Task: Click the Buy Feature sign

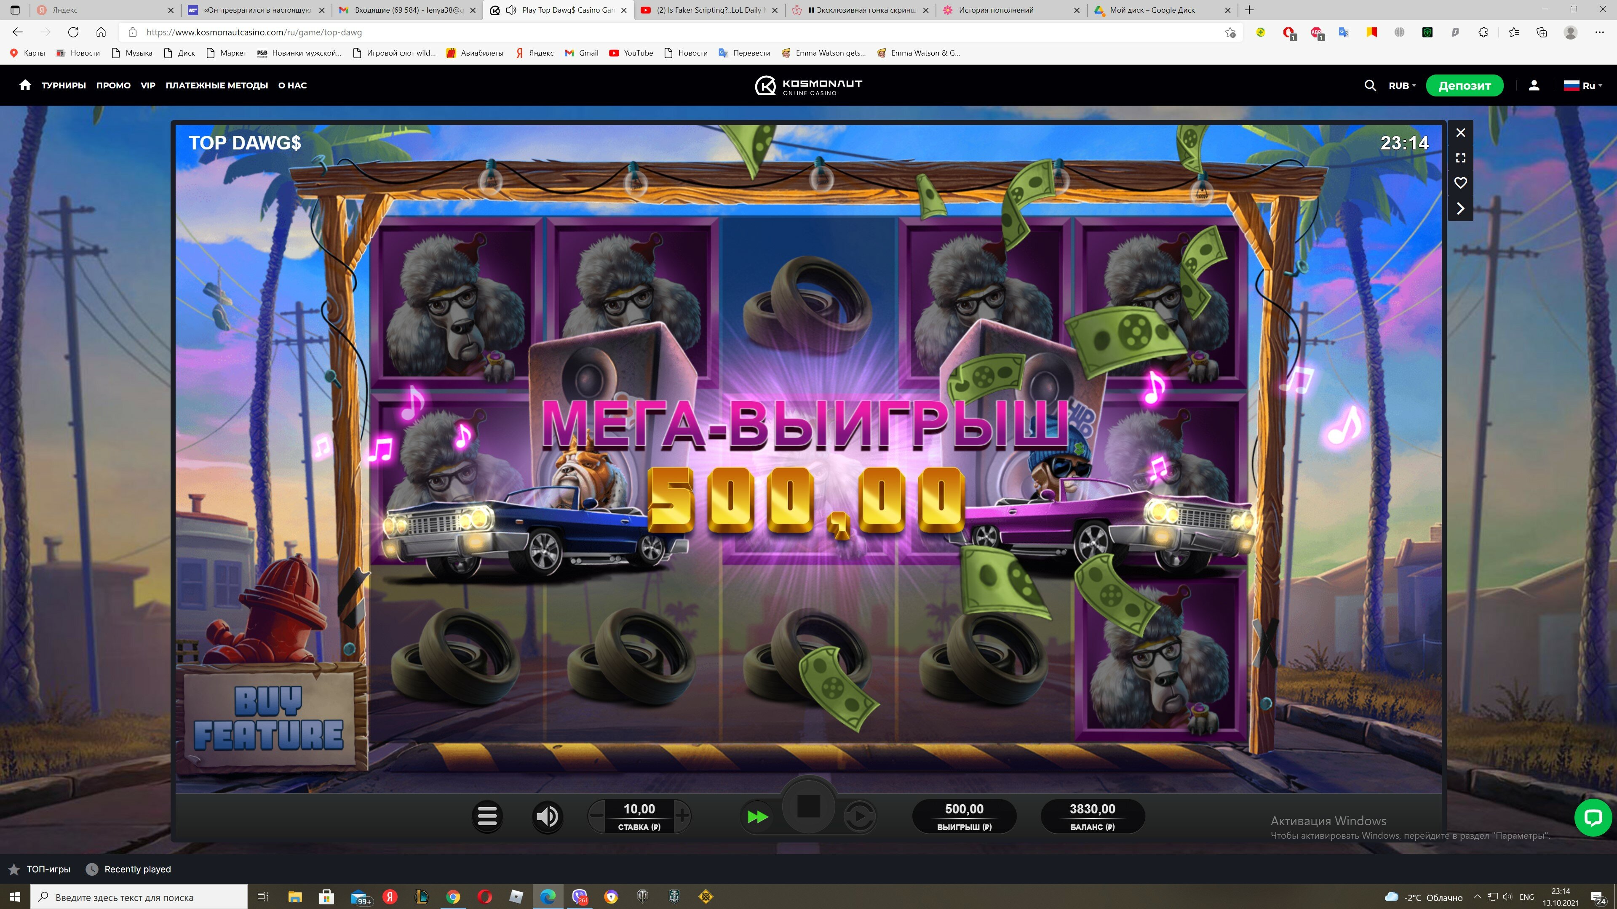Action: tap(269, 718)
